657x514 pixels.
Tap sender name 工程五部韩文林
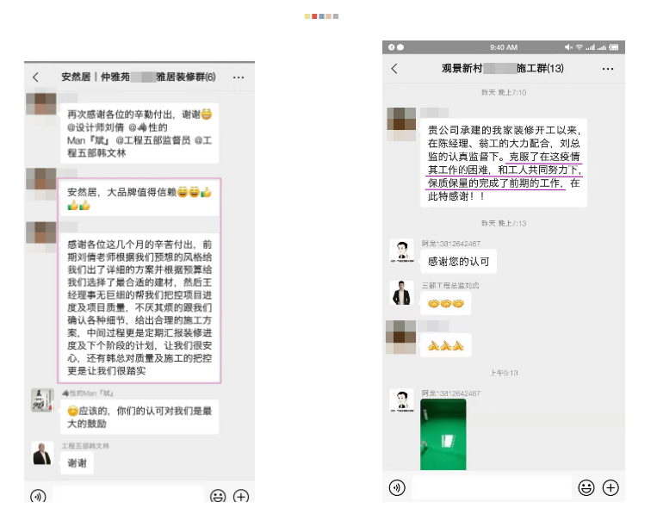[x=85, y=446]
